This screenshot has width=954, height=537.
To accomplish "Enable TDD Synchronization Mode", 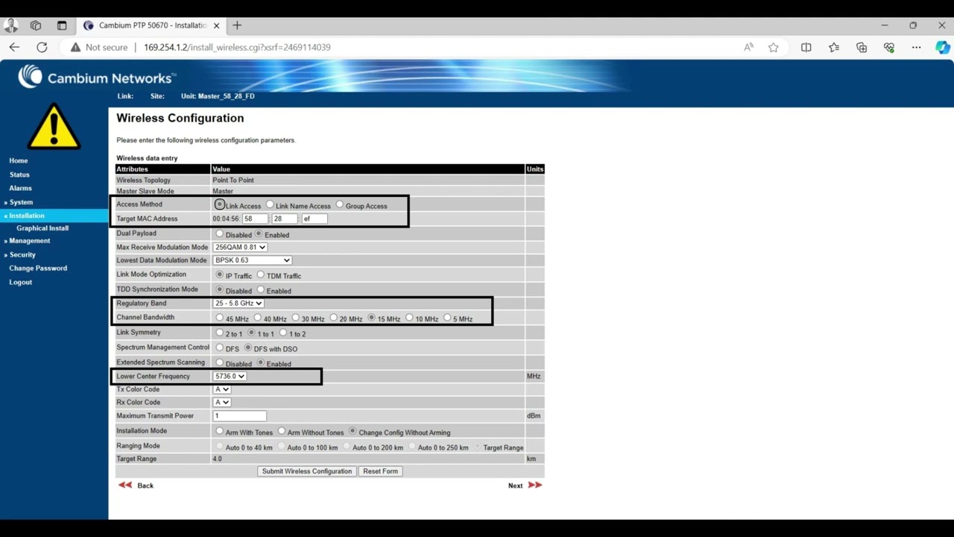I will click(260, 289).
